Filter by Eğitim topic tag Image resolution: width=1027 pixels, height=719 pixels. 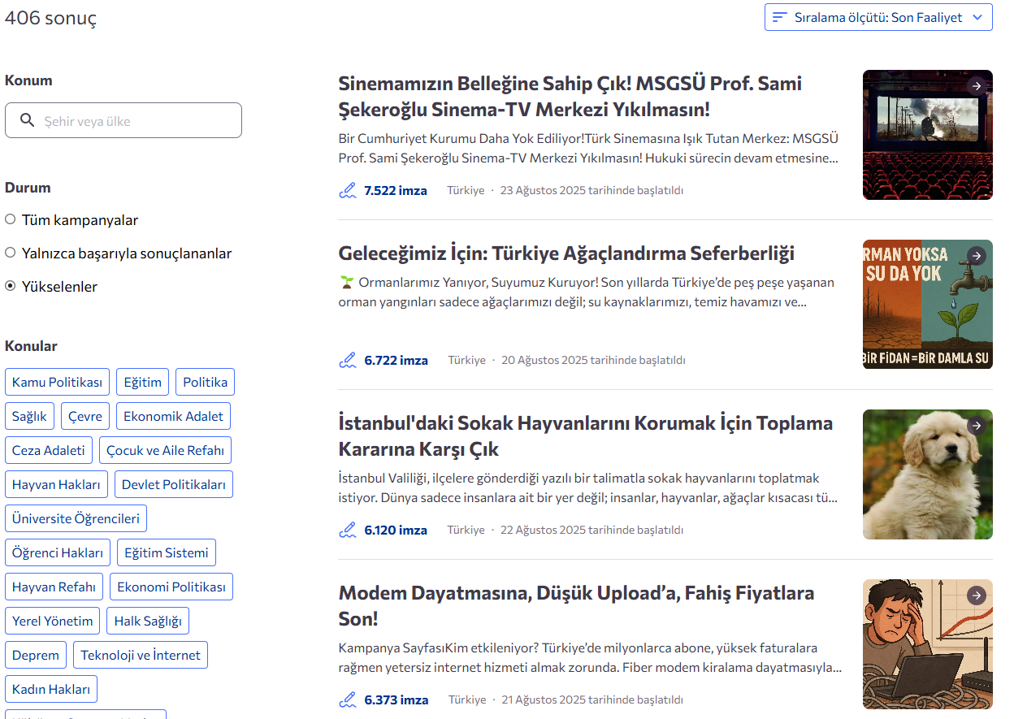(x=143, y=382)
